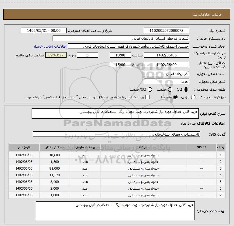Click the delivery city field خوی
234x226 pixels.
click(167, 82)
